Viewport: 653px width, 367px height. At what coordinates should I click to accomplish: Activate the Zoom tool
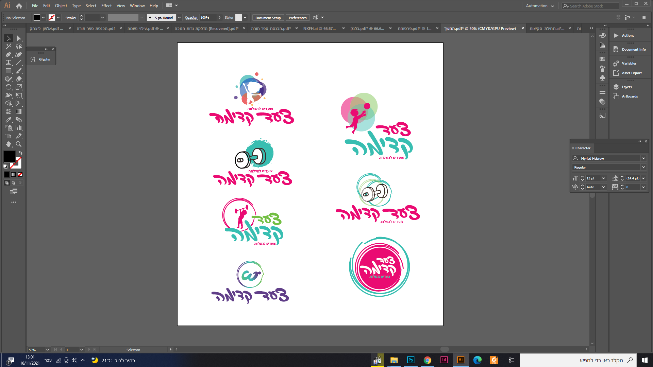19,144
